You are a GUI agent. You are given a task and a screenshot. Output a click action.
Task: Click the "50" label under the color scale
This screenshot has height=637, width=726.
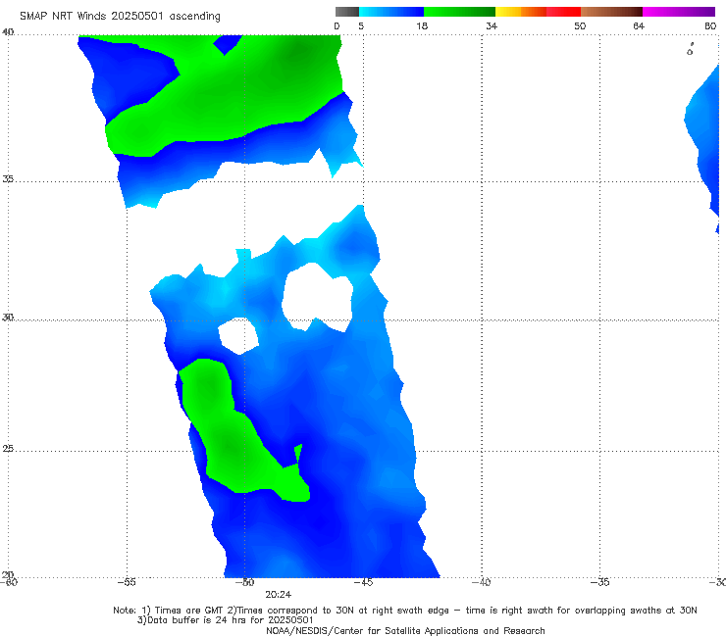(580, 25)
